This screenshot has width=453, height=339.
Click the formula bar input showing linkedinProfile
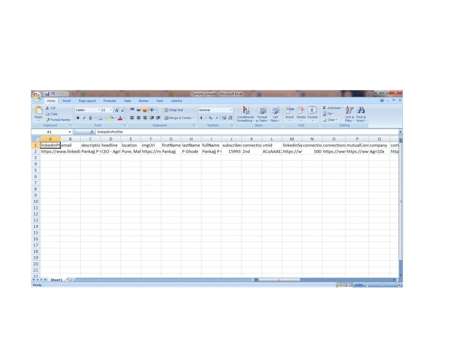pos(247,132)
